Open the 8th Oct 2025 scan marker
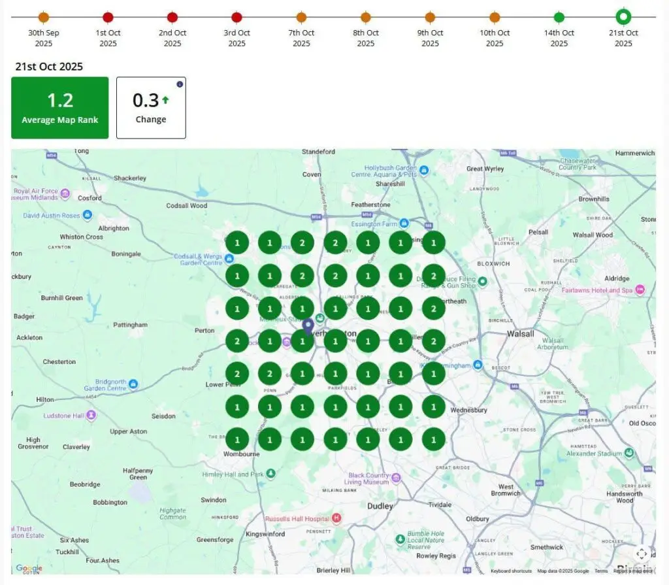669x585 pixels. coord(366,17)
